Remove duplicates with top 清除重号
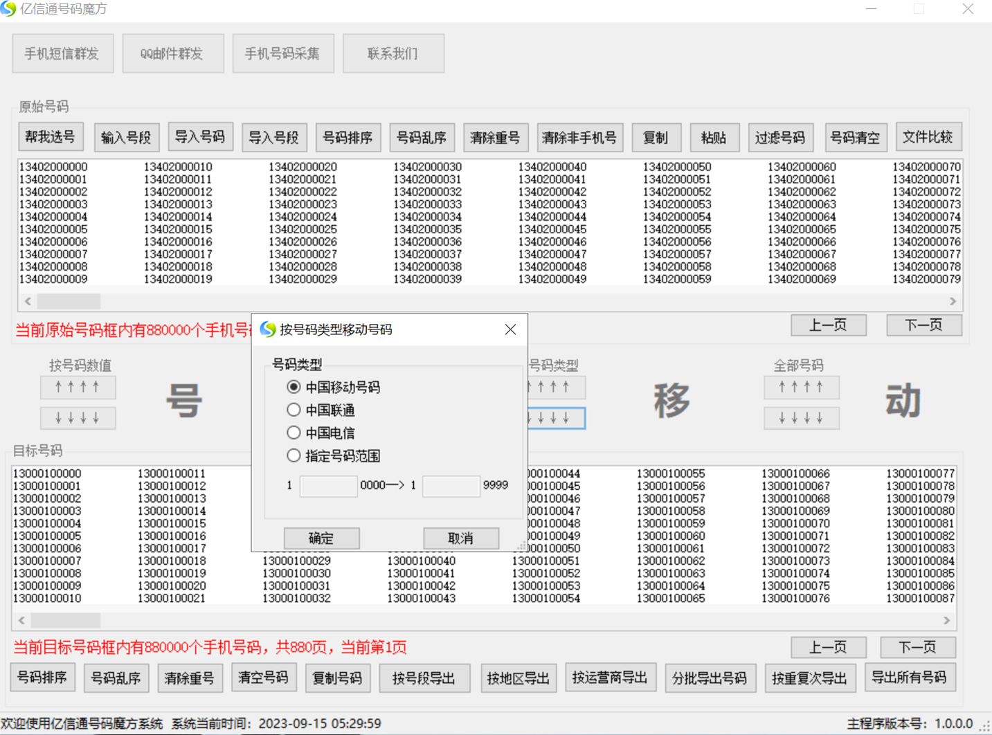Viewport: 992px width, 735px height. pyautogui.click(x=496, y=137)
